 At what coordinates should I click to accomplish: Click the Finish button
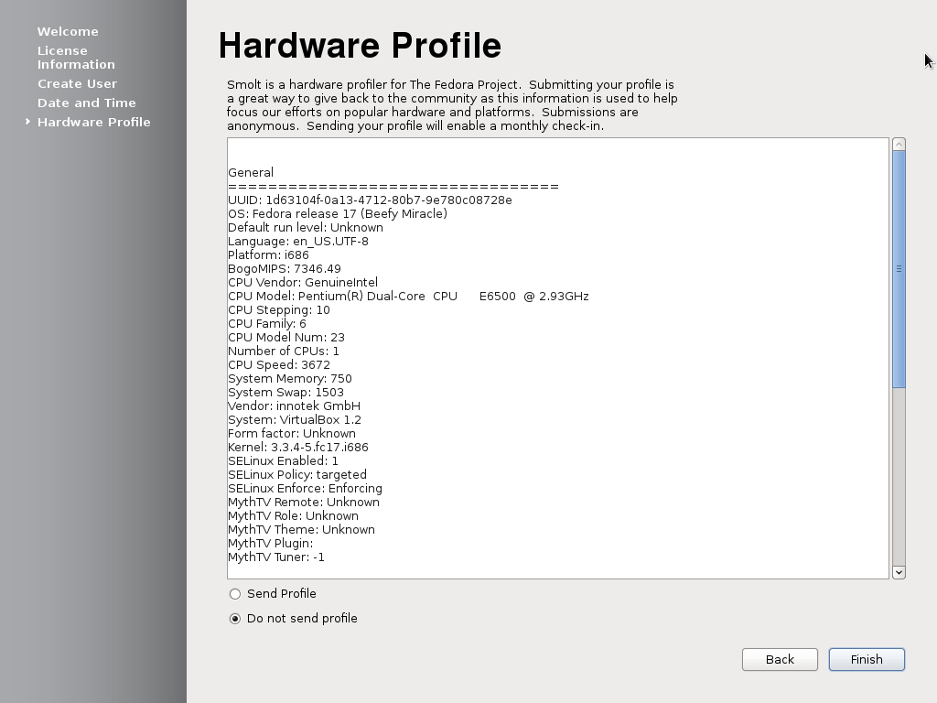click(867, 659)
